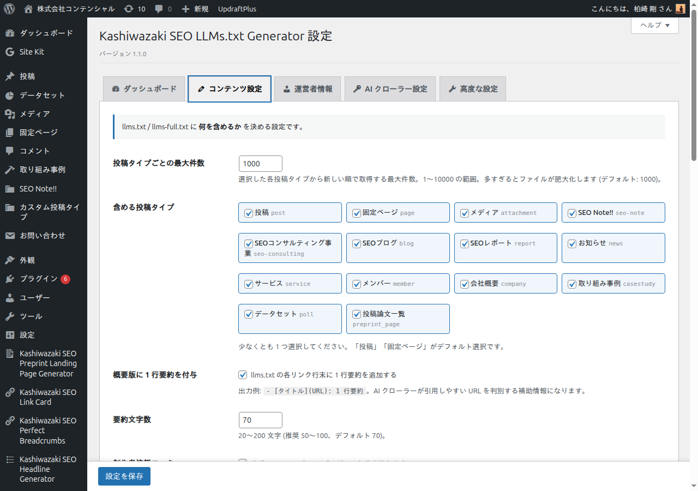Click the データセット chart icon in sidebar

point(10,95)
